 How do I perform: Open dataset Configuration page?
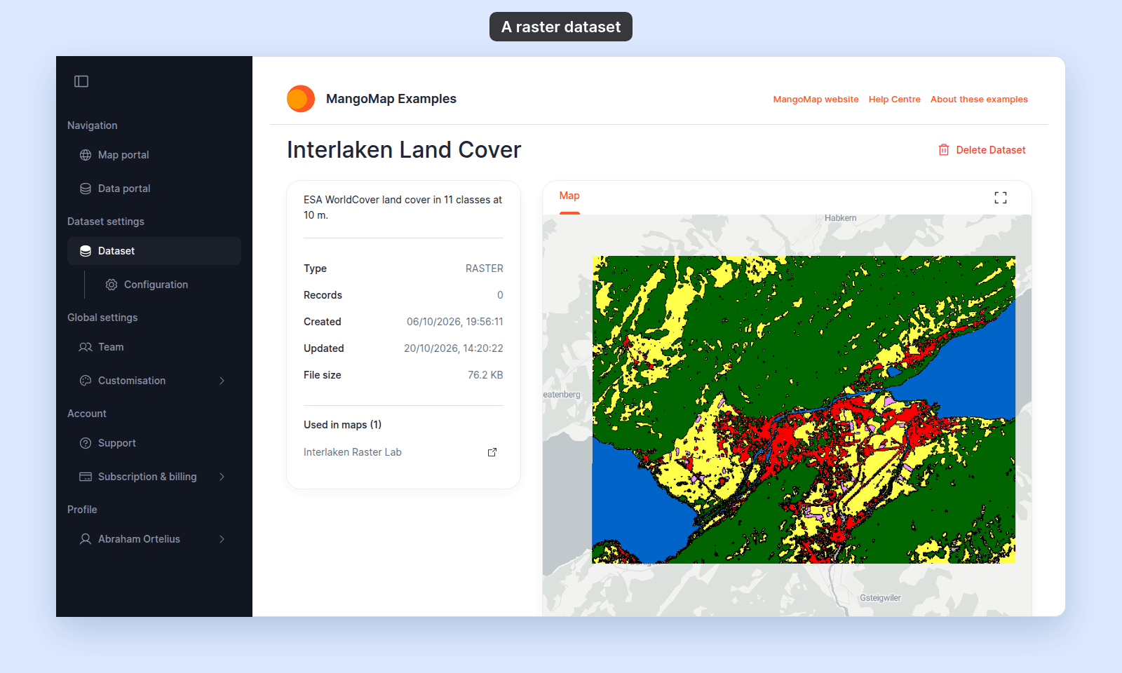(156, 285)
